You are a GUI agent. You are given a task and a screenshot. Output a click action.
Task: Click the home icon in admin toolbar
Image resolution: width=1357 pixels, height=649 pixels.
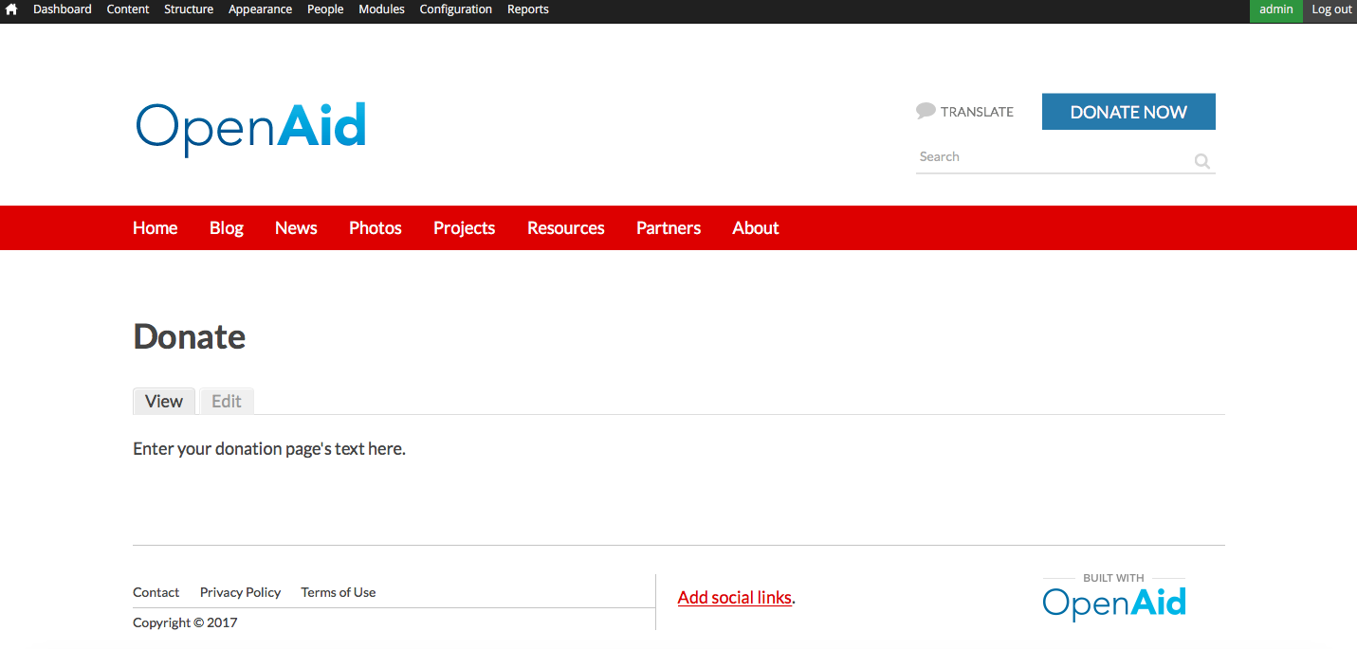pos(11,9)
